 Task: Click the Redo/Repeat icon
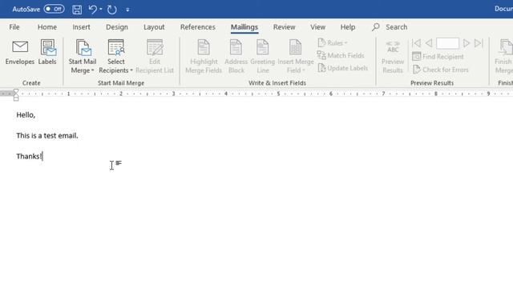pyautogui.click(x=112, y=10)
